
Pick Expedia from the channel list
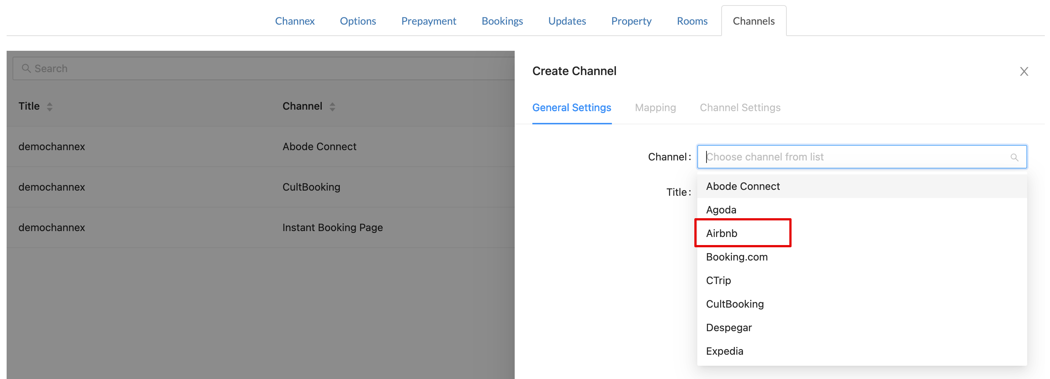(862, 351)
